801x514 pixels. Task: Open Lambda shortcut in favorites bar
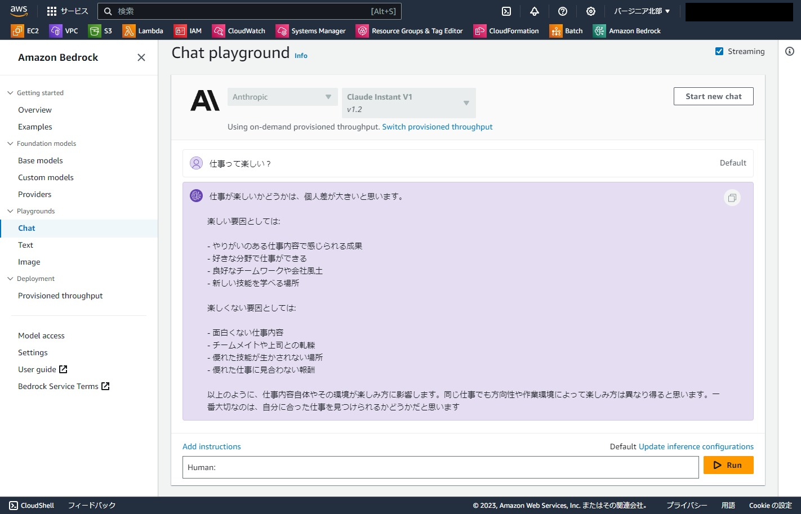143,31
